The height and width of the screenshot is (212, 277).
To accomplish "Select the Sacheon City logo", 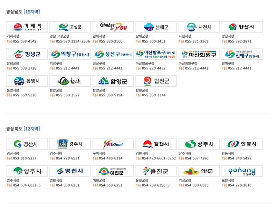I will [199, 27].
